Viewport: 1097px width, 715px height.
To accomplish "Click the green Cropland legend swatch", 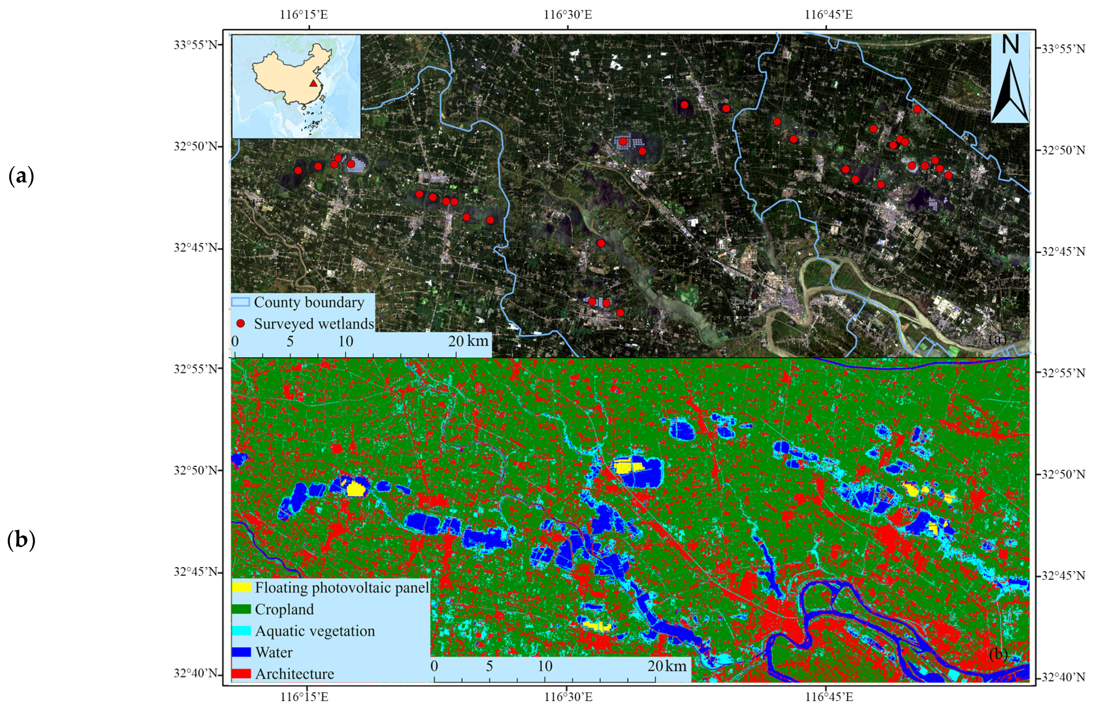I will 242,609.
